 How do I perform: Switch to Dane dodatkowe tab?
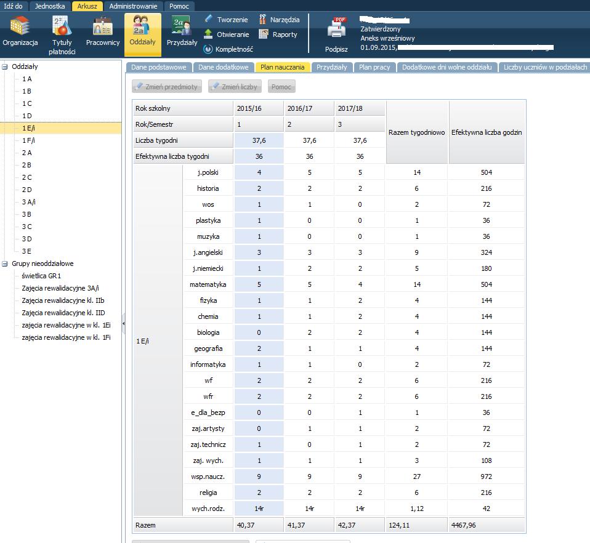pyautogui.click(x=224, y=67)
